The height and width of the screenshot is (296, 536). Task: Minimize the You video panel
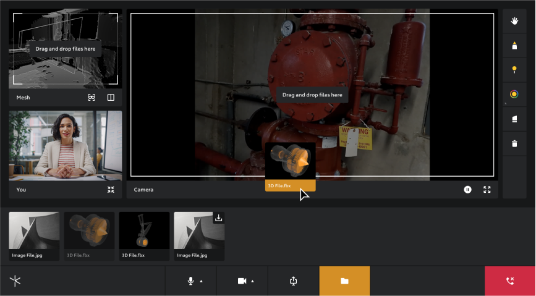point(111,189)
